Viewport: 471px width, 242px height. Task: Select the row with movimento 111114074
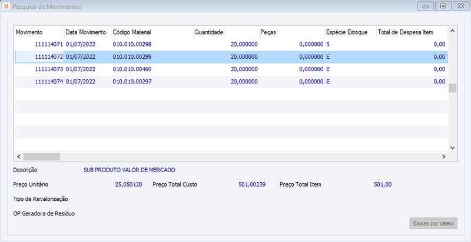coord(231,82)
